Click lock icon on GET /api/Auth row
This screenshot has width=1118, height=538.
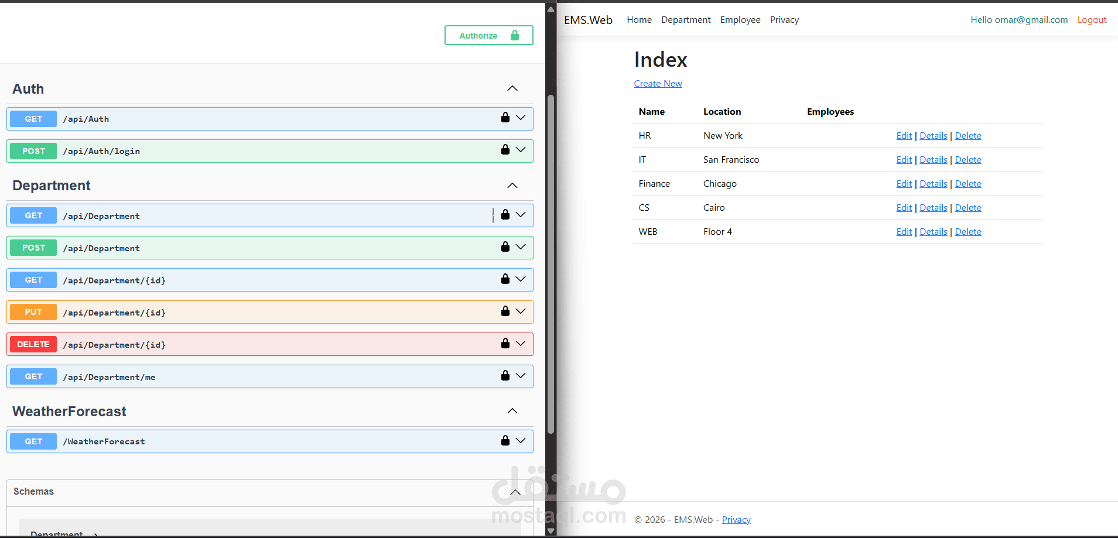(x=505, y=117)
